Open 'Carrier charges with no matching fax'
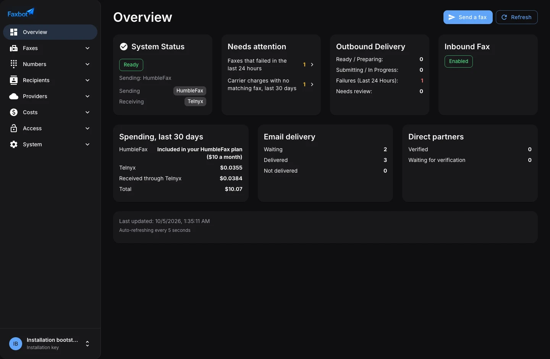 (x=271, y=84)
